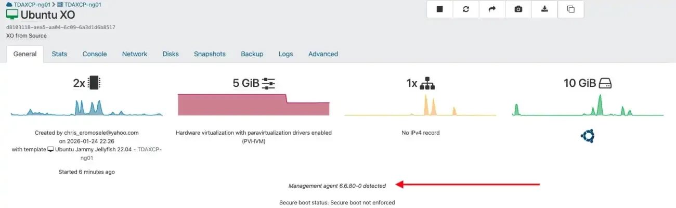Click the yellow network usage chart
This screenshot has height=208, width=676.
[421, 105]
